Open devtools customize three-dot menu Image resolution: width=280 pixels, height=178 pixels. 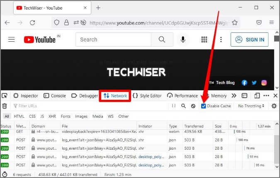click(266, 96)
